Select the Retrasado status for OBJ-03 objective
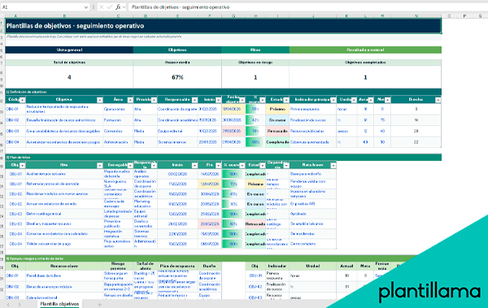 277,131
